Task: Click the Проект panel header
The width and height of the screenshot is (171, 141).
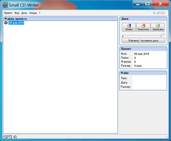Action: click(x=143, y=49)
